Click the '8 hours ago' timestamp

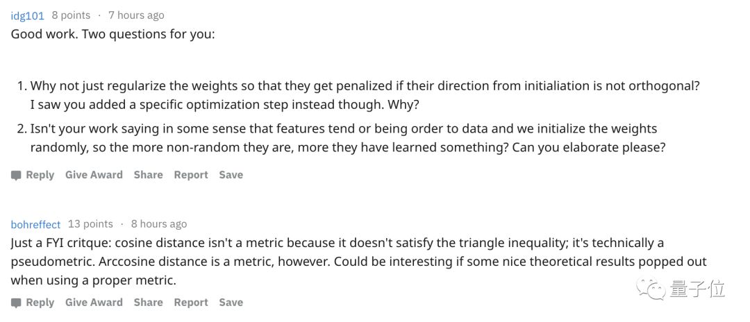[x=159, y=224]
